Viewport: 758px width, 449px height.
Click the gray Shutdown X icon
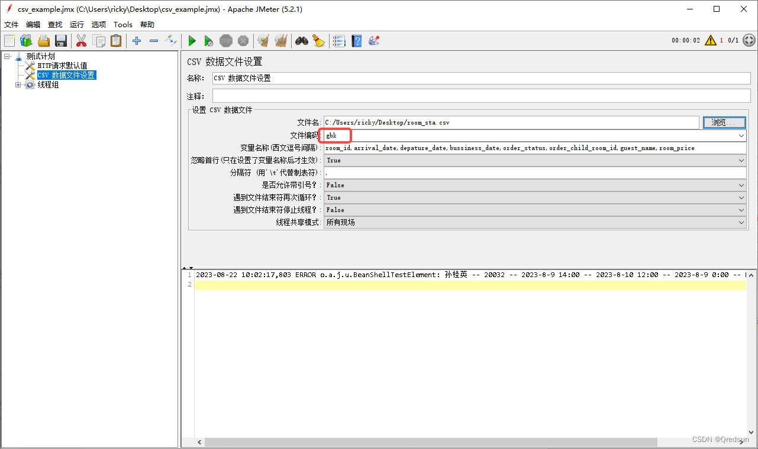(x=243, y=41)
